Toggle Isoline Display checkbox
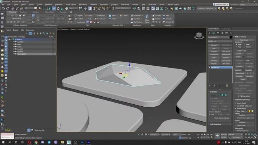The height and width of the screenshot is (145, 258). [236, 108]
